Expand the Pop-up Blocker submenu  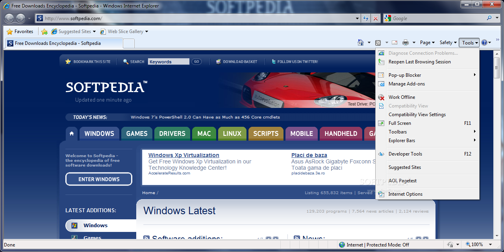(475, 75)
